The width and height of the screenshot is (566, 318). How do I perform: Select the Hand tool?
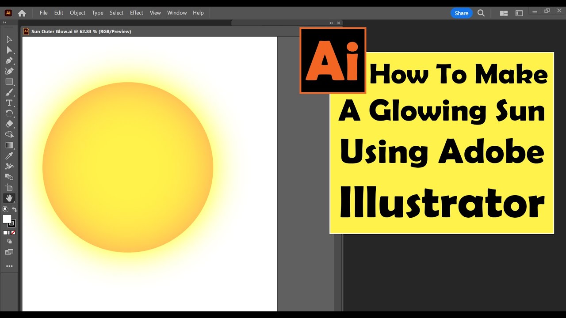(x=9, y=198)
